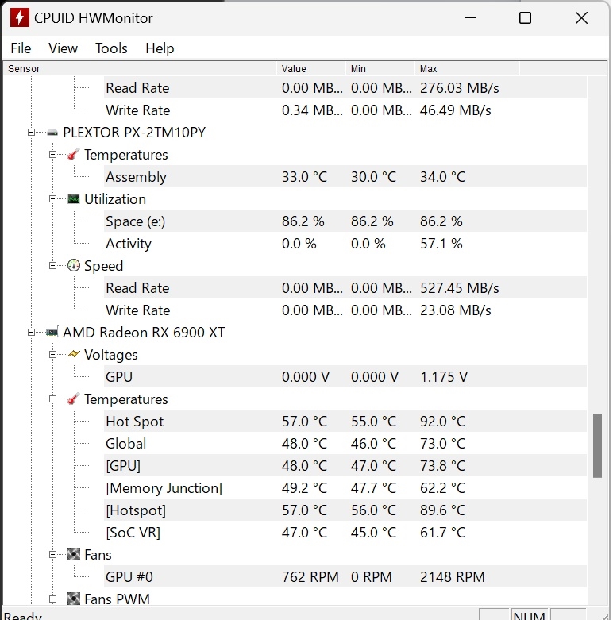Click the AMD Radeon graphics card icon
This screenshot has width=613, height=620.
[x=52, y=333]
